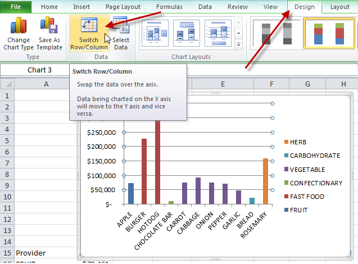Select the Design chart tools tab
Viewport: 358px width, 264px height.
305,7
